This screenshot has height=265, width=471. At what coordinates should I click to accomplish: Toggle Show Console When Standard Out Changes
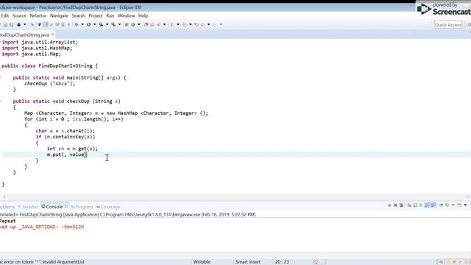(427, 205)
